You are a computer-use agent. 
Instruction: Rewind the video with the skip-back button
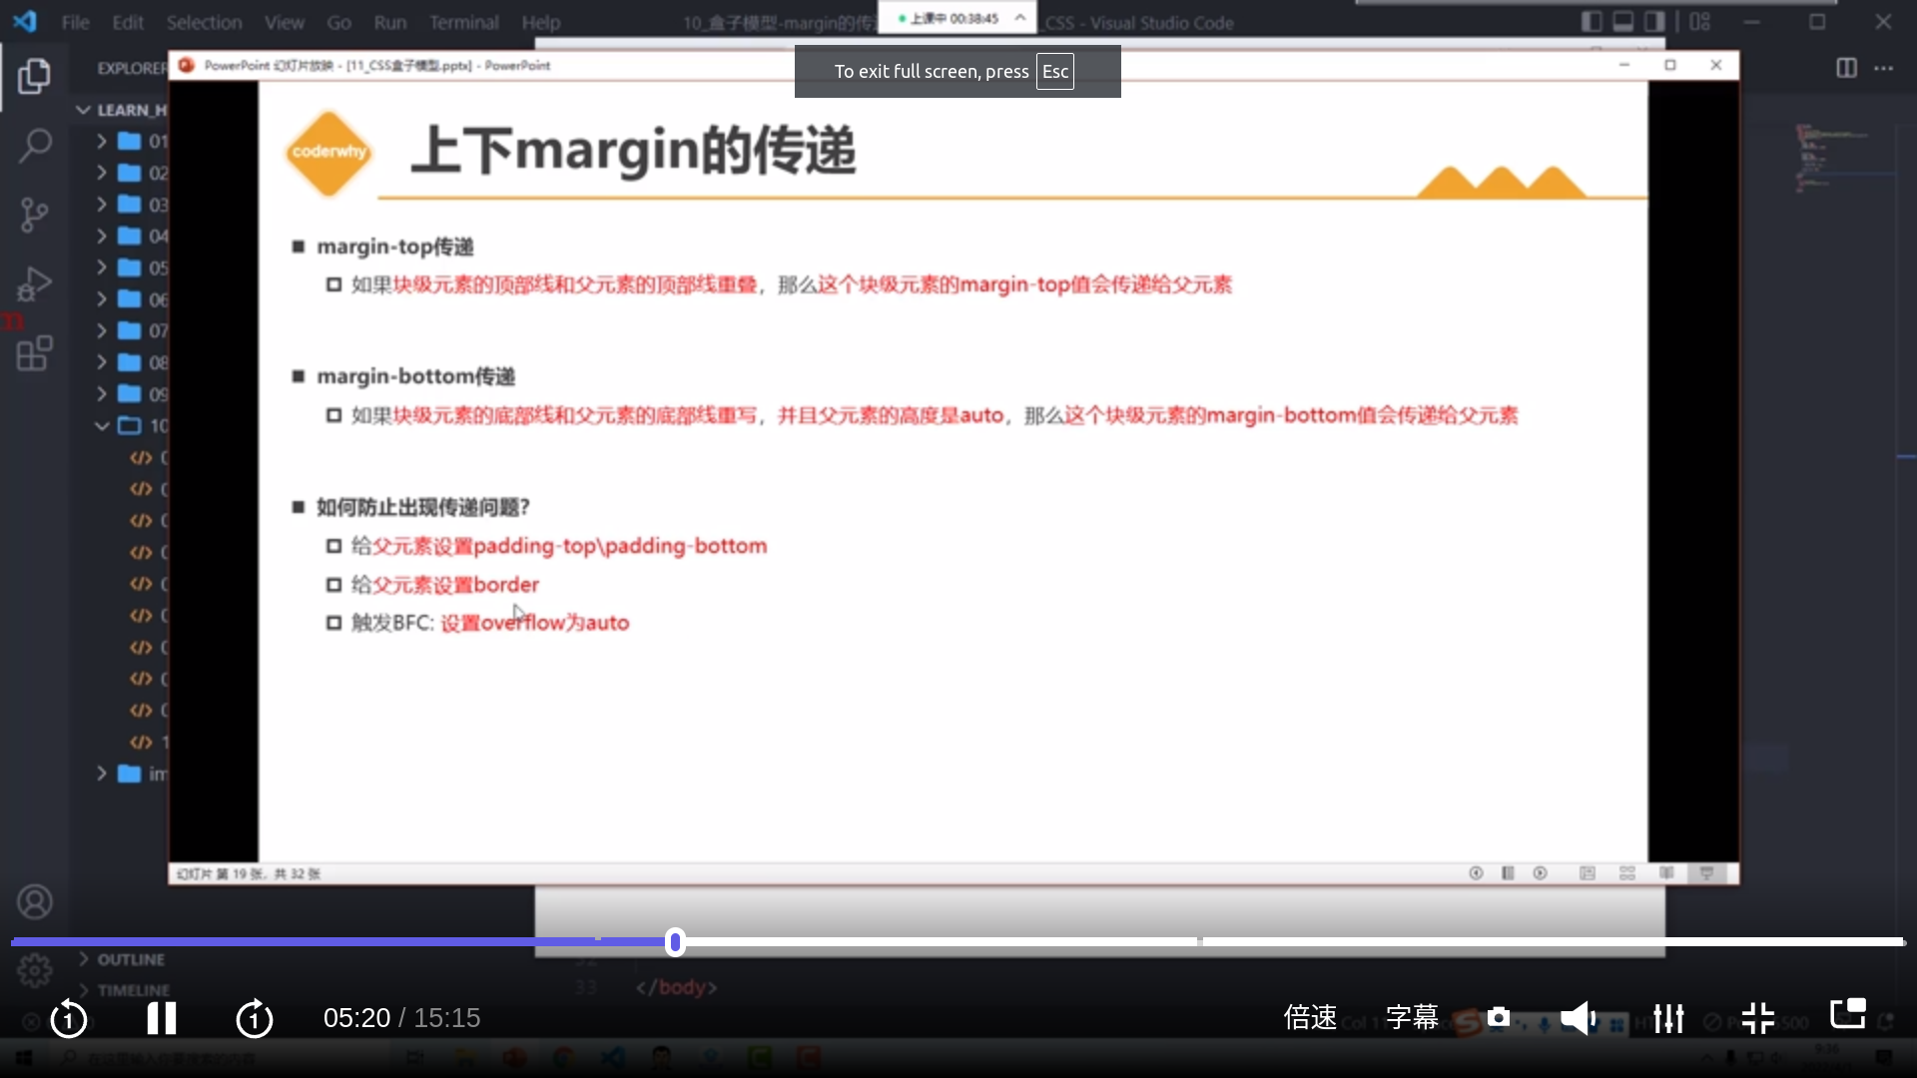click(69, 1019)
